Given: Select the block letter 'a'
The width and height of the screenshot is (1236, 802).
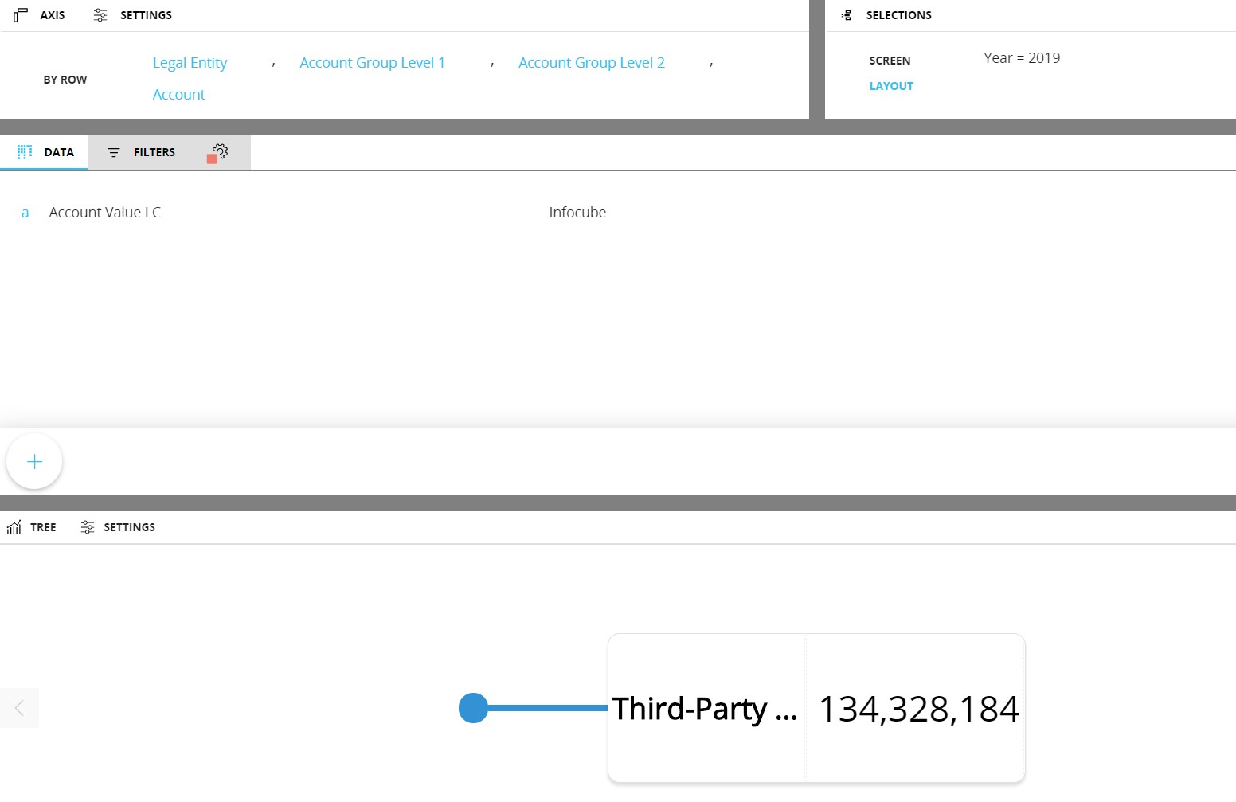Looking at the screenshot, I should coord(25,213).
